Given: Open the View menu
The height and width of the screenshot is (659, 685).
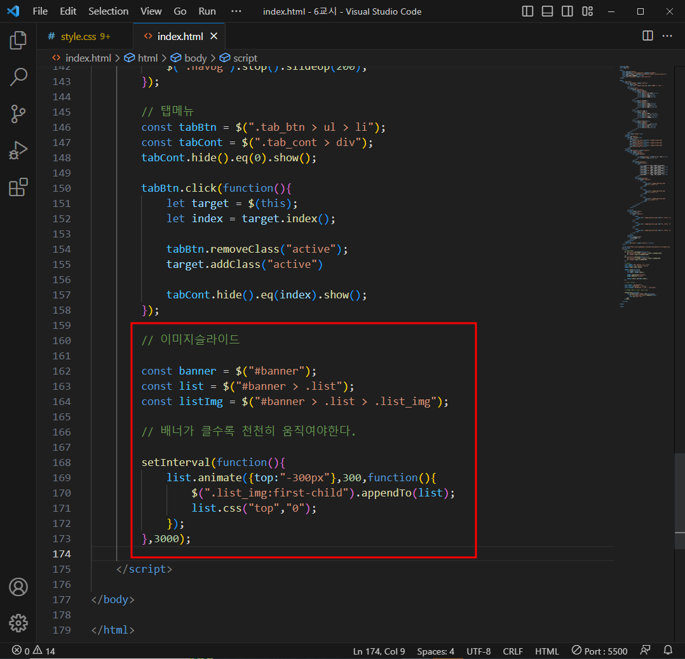Looking at the screenshot, I should 151,11.
